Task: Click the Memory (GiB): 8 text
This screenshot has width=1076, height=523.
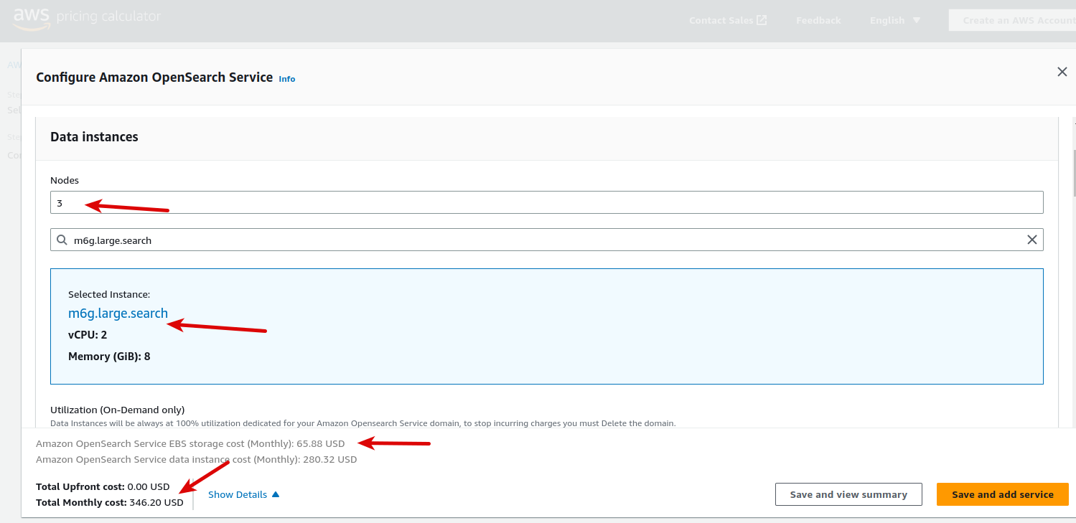Action: pyautogui.click(x=109, y=357)
